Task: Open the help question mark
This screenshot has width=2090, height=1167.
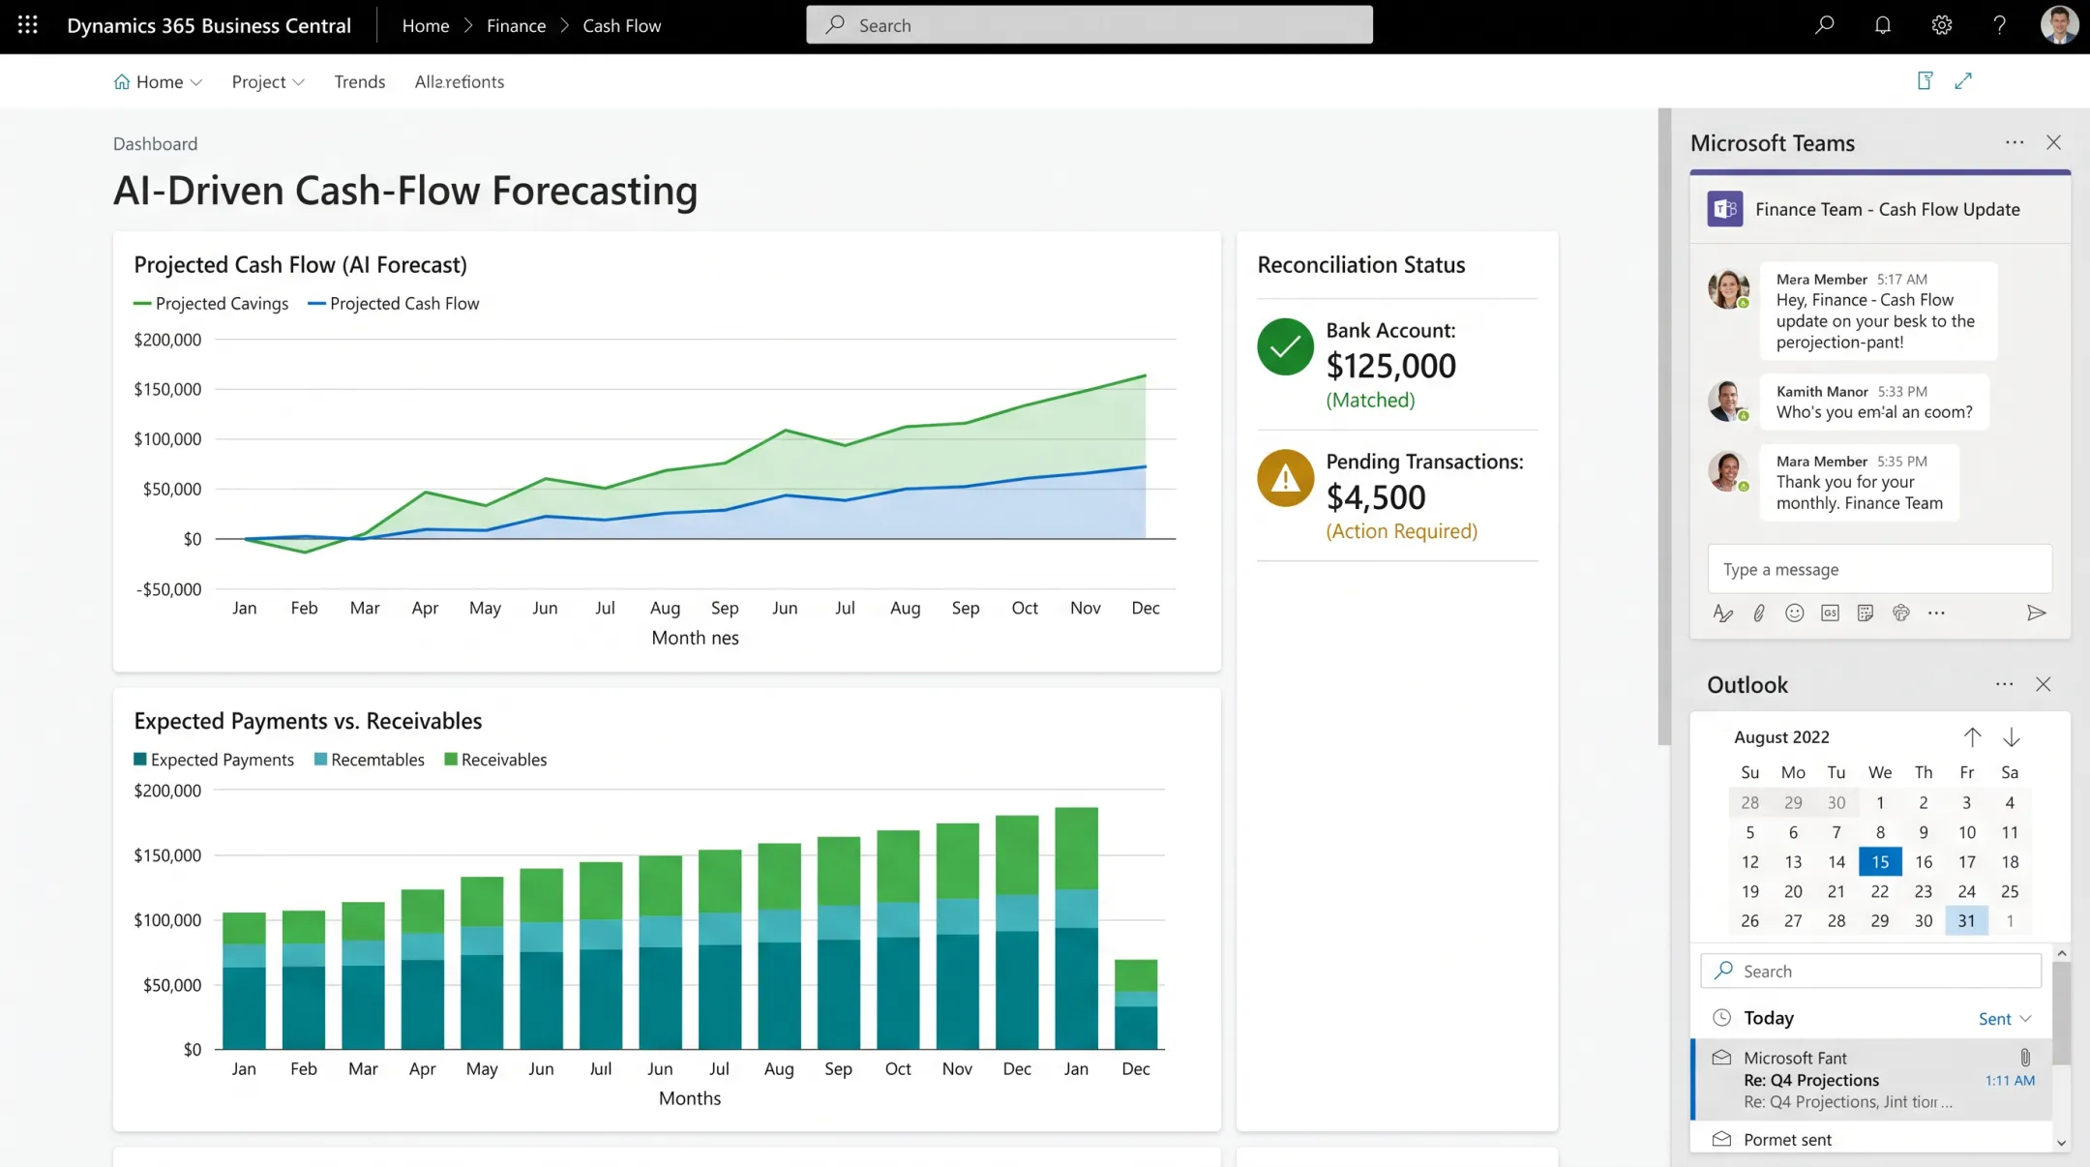Action: point(1999,25)
